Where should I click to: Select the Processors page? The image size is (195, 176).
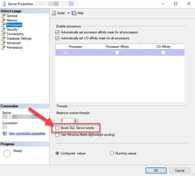(x=14, y=25)
